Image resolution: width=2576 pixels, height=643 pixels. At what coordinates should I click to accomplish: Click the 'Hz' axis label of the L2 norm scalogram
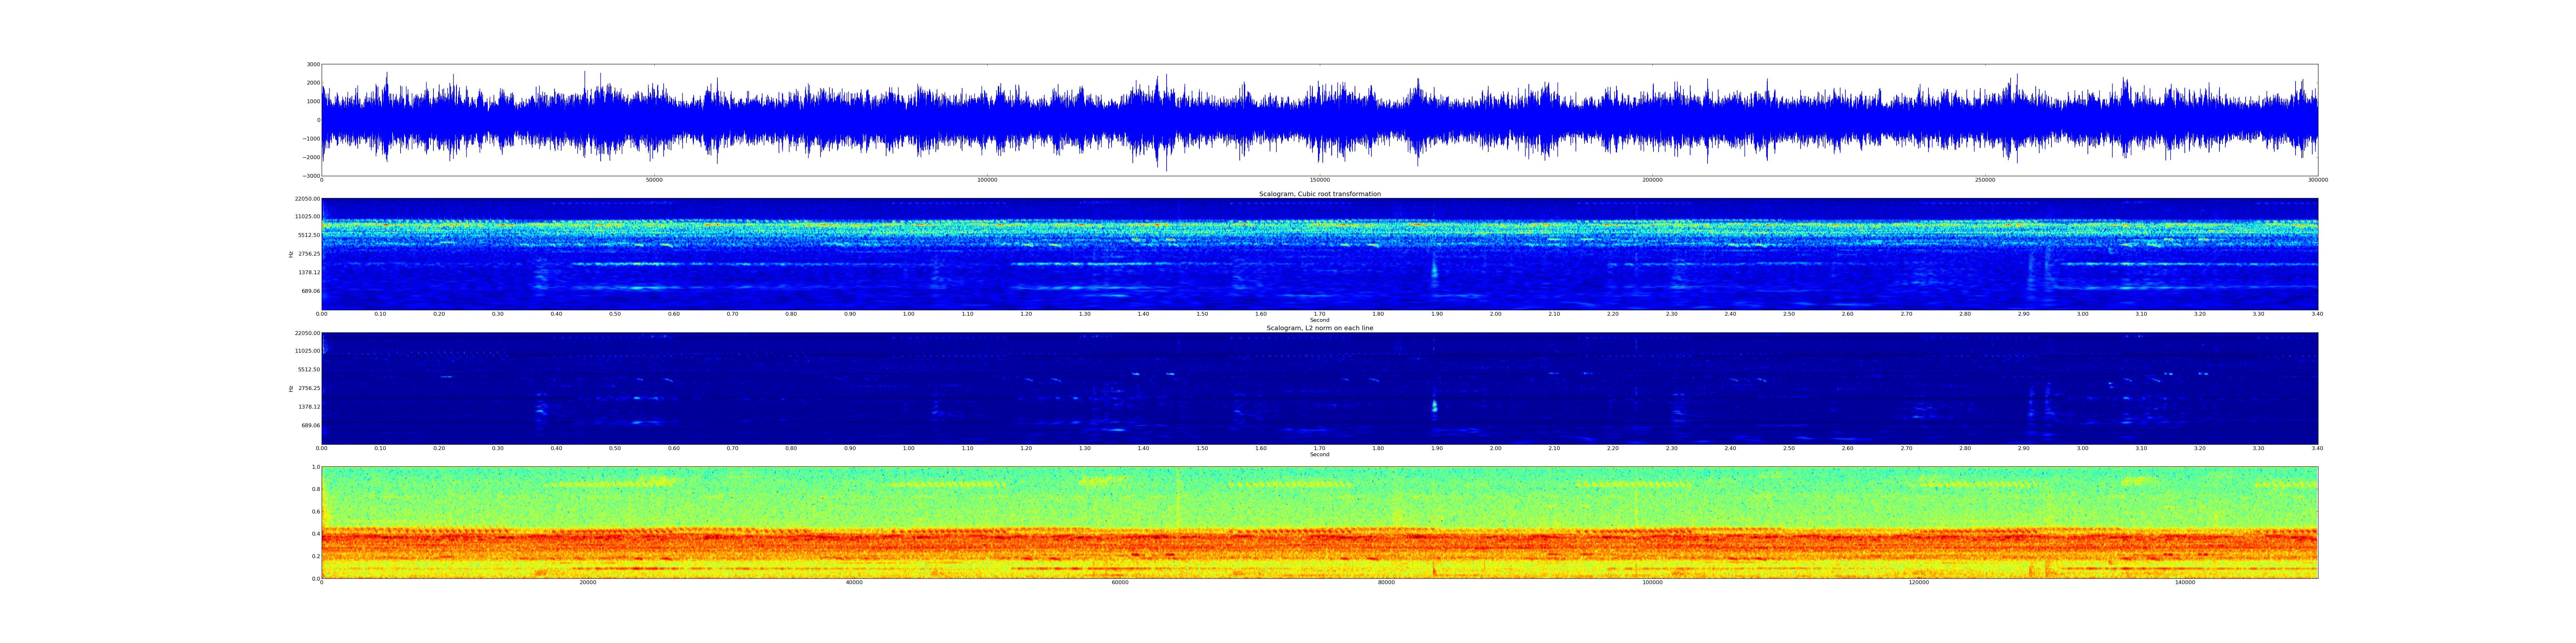(x=291, y=388)
